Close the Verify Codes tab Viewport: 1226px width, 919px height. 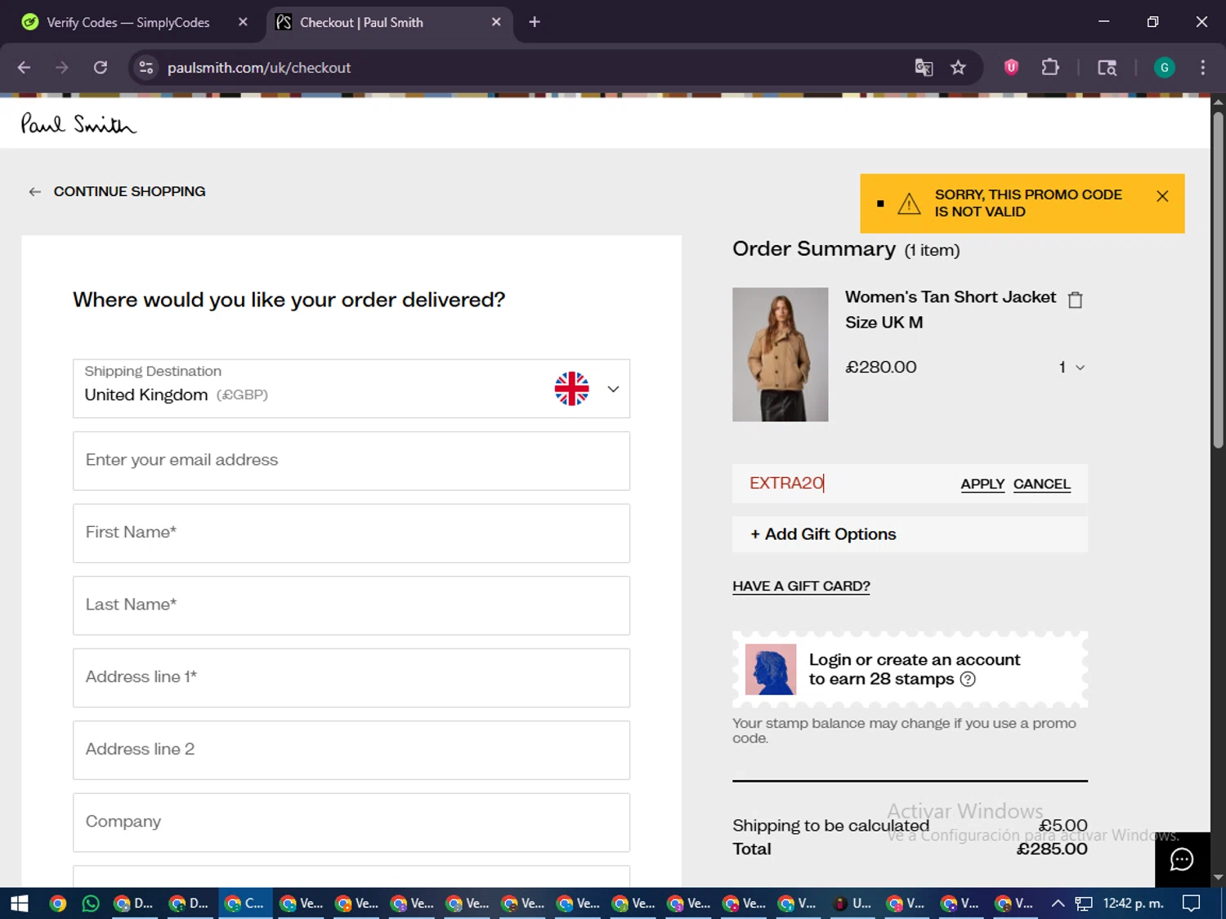pyautogui.click(x=243, y=22)
